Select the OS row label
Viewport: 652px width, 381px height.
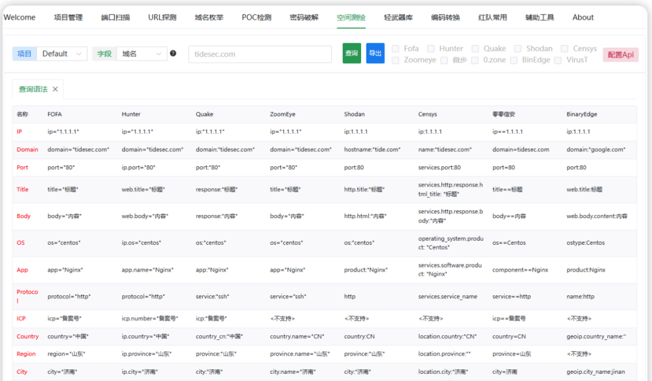[x=21, y=242]
